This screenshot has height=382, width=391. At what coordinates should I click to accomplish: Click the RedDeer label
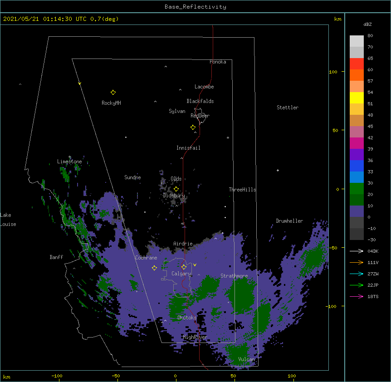coord(200,115)
